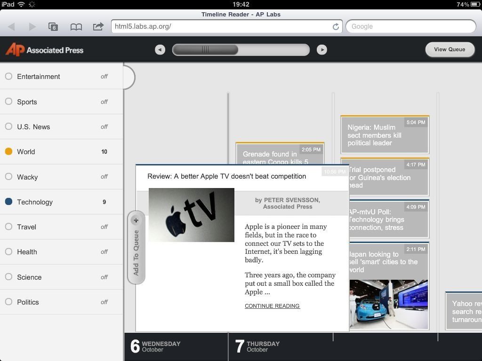Open the Safari pages/tabs icon
482x361 pixels.
click(x=53, y=27)
